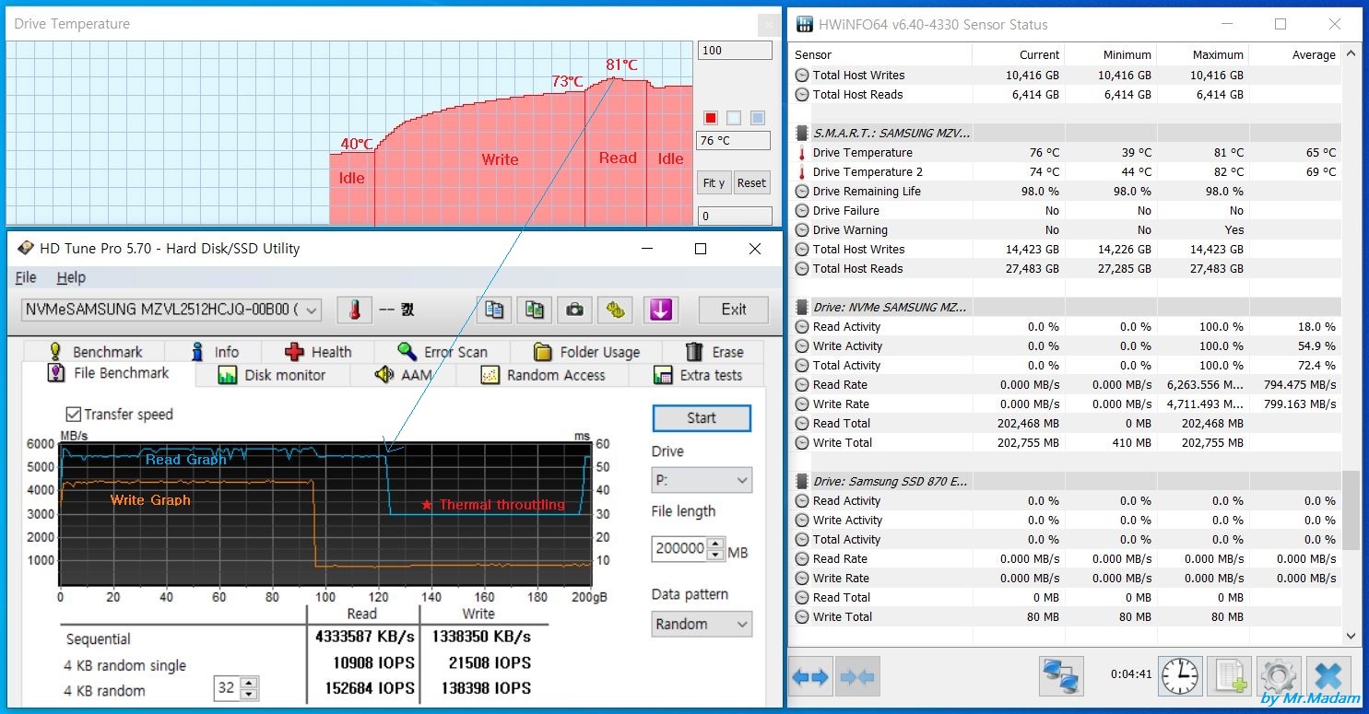Switch to the Info tab
Screen dimensions: 1369x714
[214, 352]
